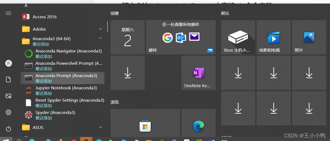Expand the Adobe folder chevron
This screenshot has width=330, height=141.
[100, 29]
